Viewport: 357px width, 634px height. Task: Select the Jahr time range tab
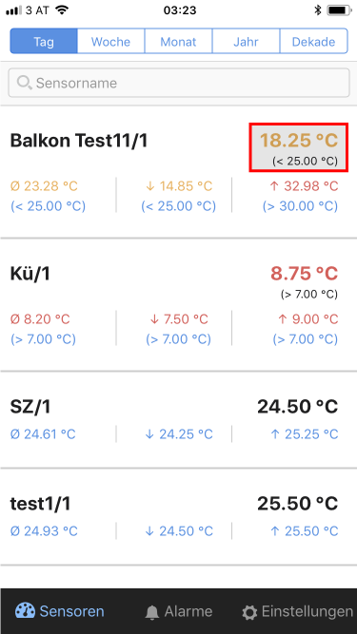tap(246, 41)
